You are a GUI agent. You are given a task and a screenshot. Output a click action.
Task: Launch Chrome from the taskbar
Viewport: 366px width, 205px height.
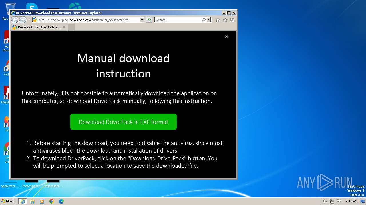coord(52,201)
